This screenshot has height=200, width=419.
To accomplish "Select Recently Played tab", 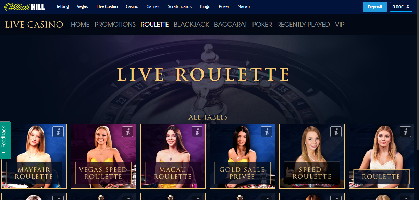I will tap(304, 25).
